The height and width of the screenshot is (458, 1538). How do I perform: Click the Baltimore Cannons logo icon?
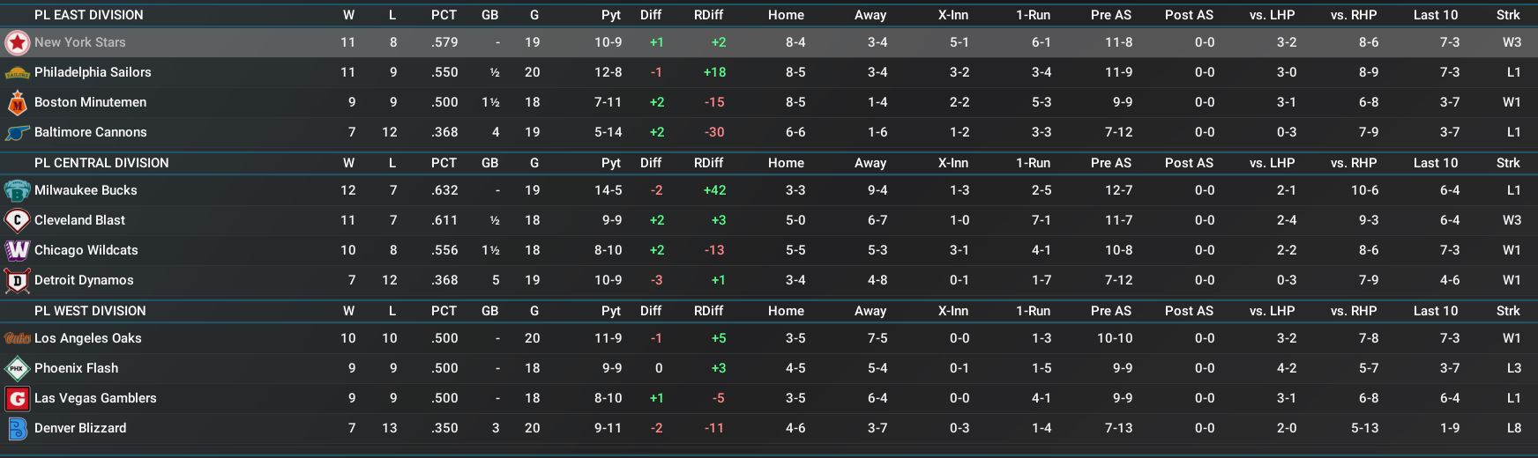17,132
